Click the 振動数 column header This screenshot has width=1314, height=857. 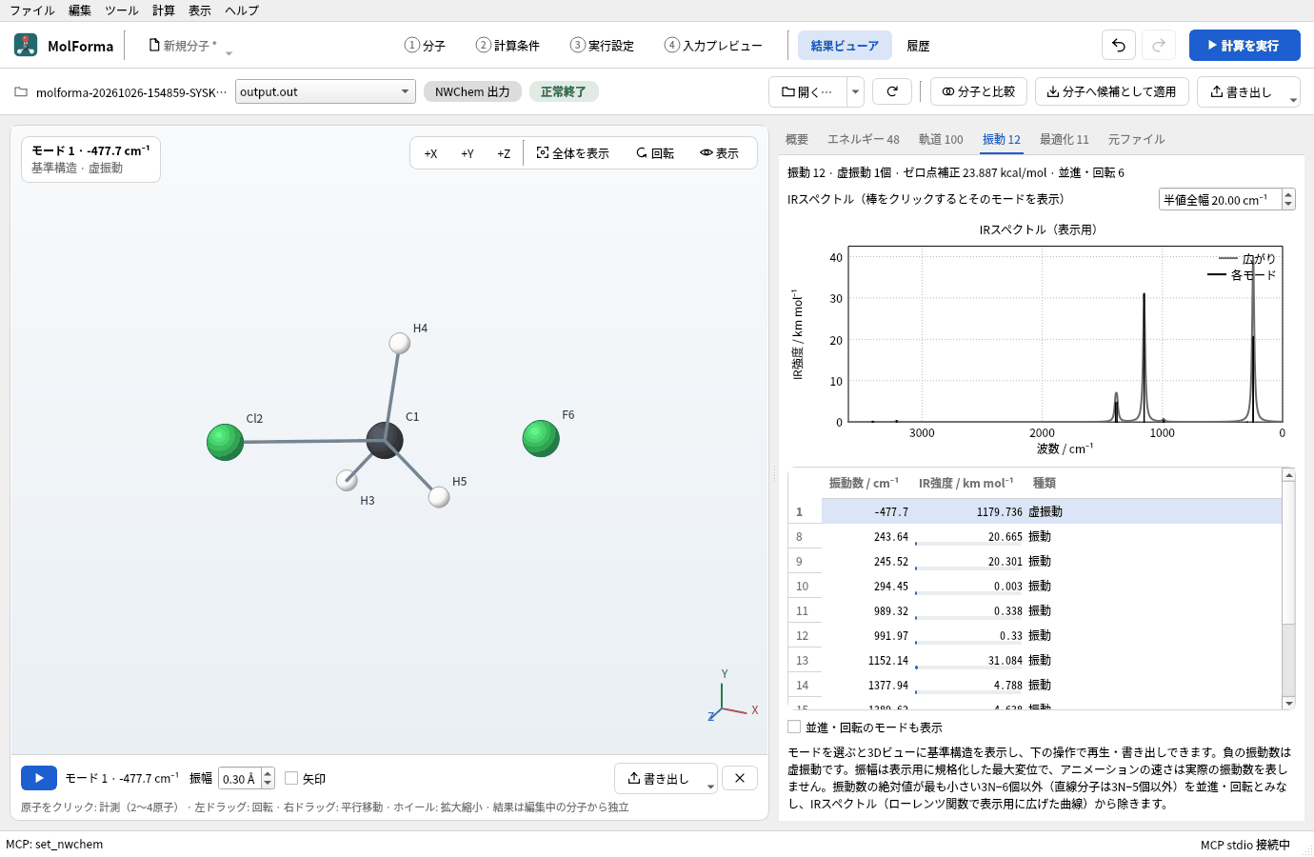(x=864, y=483)
